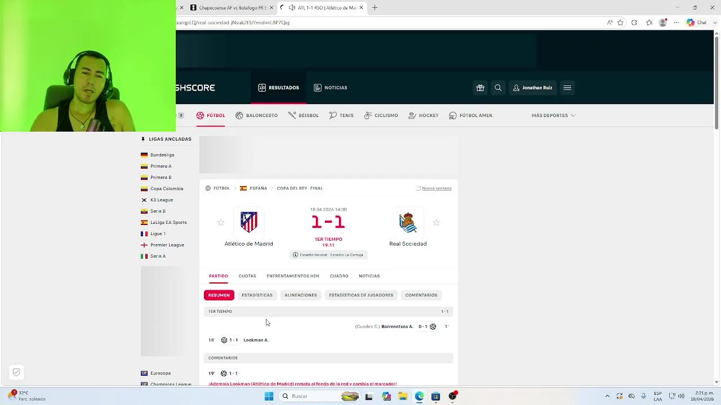Screen dimensions: 721x405
Task: Show hidden system tray icons
Action: (x=607, y=396)
